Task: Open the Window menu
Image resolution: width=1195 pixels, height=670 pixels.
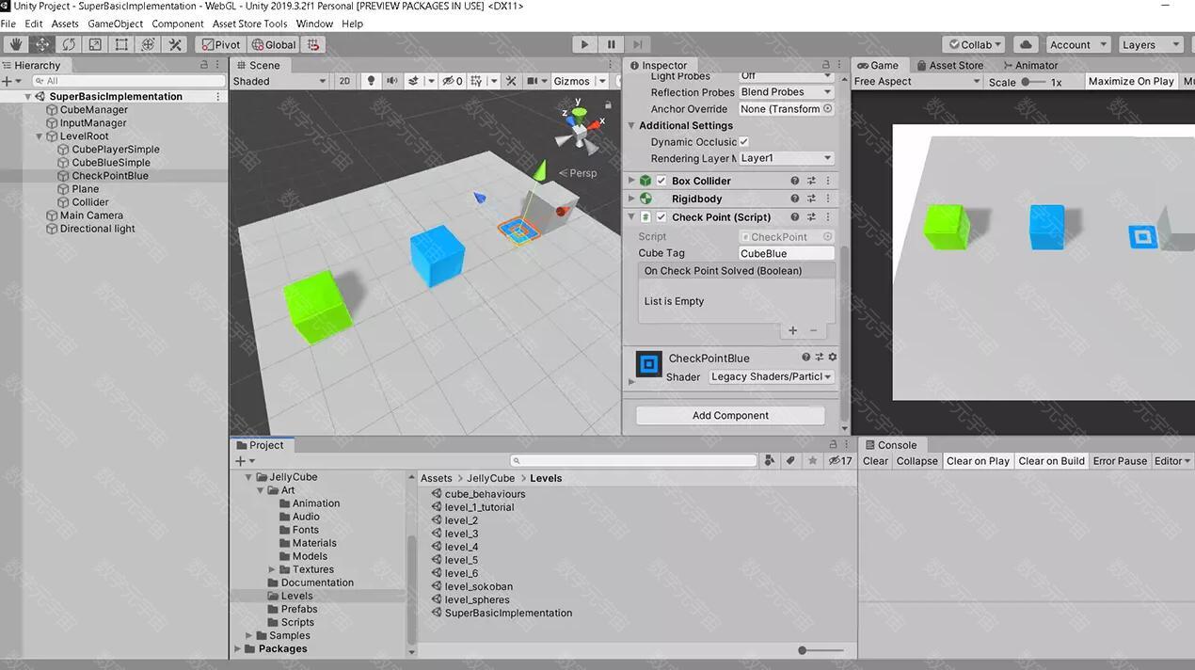Action: 314,24
